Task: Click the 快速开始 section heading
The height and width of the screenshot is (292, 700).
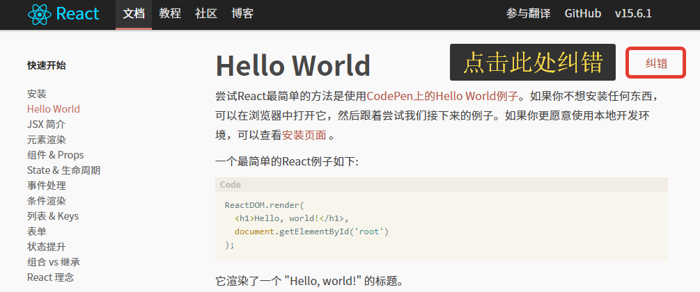Action: coord(47,65)
